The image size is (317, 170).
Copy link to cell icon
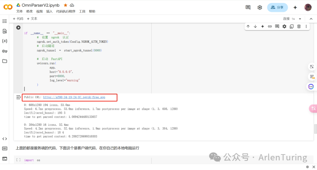coord(270,26)
